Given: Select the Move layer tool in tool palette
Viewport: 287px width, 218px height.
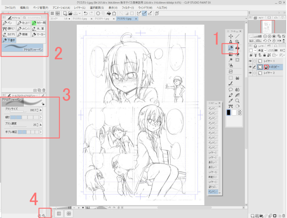Looking at the screenshot, I should 231,36.
